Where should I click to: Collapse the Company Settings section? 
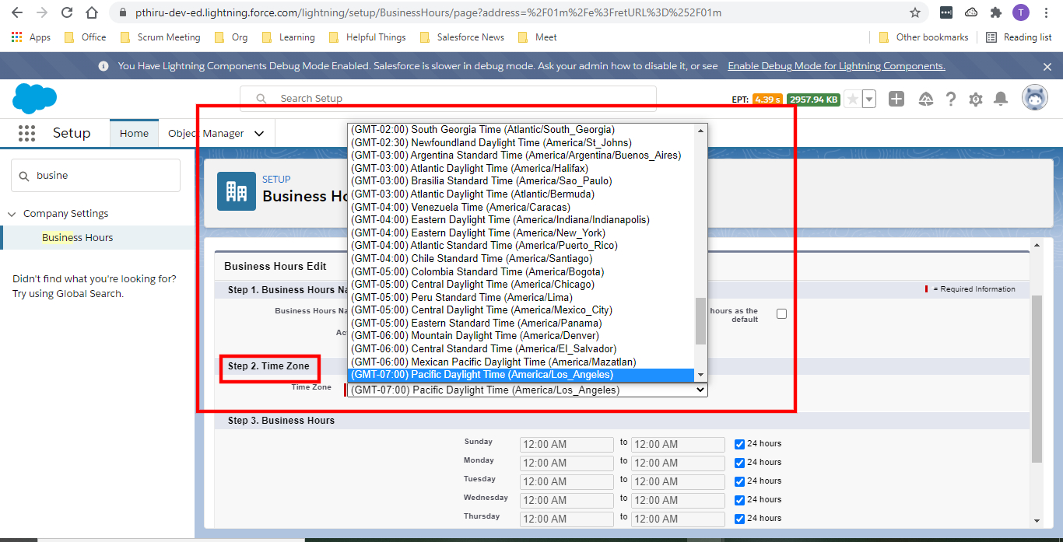[11, 213]
